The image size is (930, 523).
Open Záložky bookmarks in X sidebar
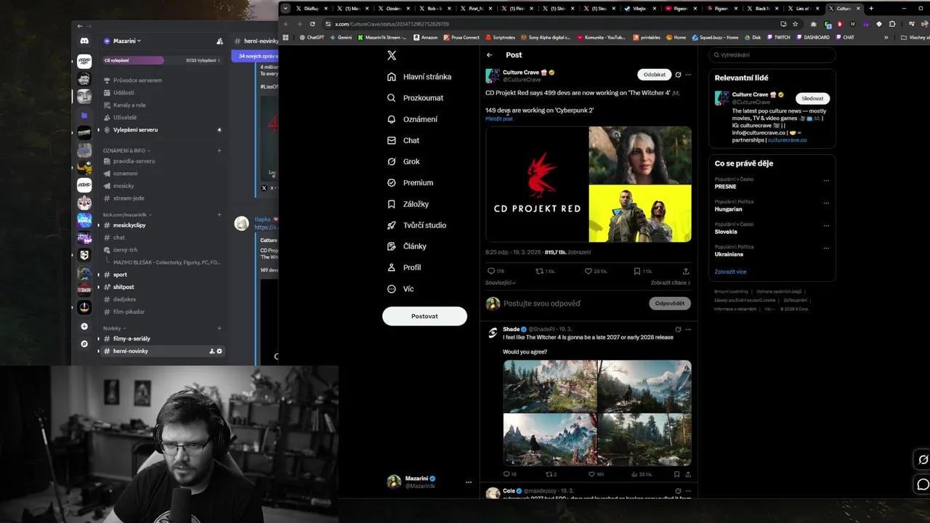point(408,204)
